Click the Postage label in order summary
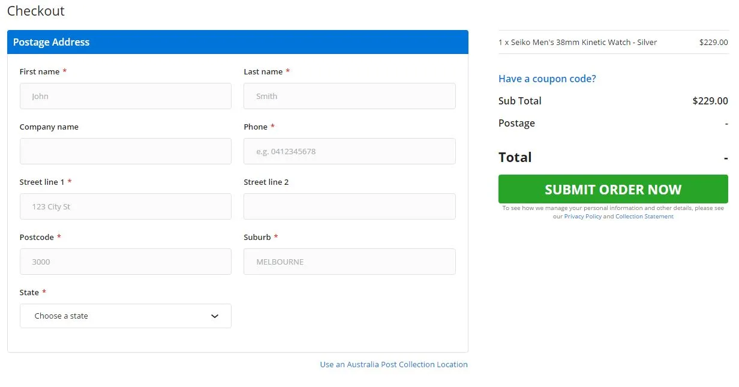Image resolution: width=739 pixels, height=387 pixels. click(516, 123)
